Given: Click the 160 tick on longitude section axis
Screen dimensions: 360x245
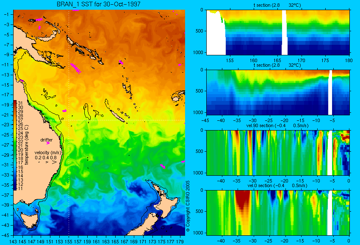Looking at the screenshot, I should coord(253,60).
